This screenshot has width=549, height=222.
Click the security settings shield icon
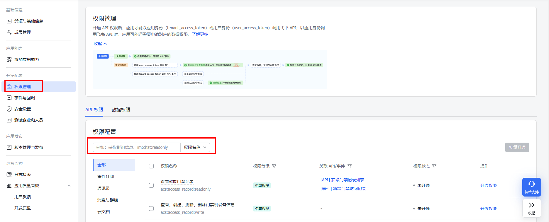(x=9, y=109)
